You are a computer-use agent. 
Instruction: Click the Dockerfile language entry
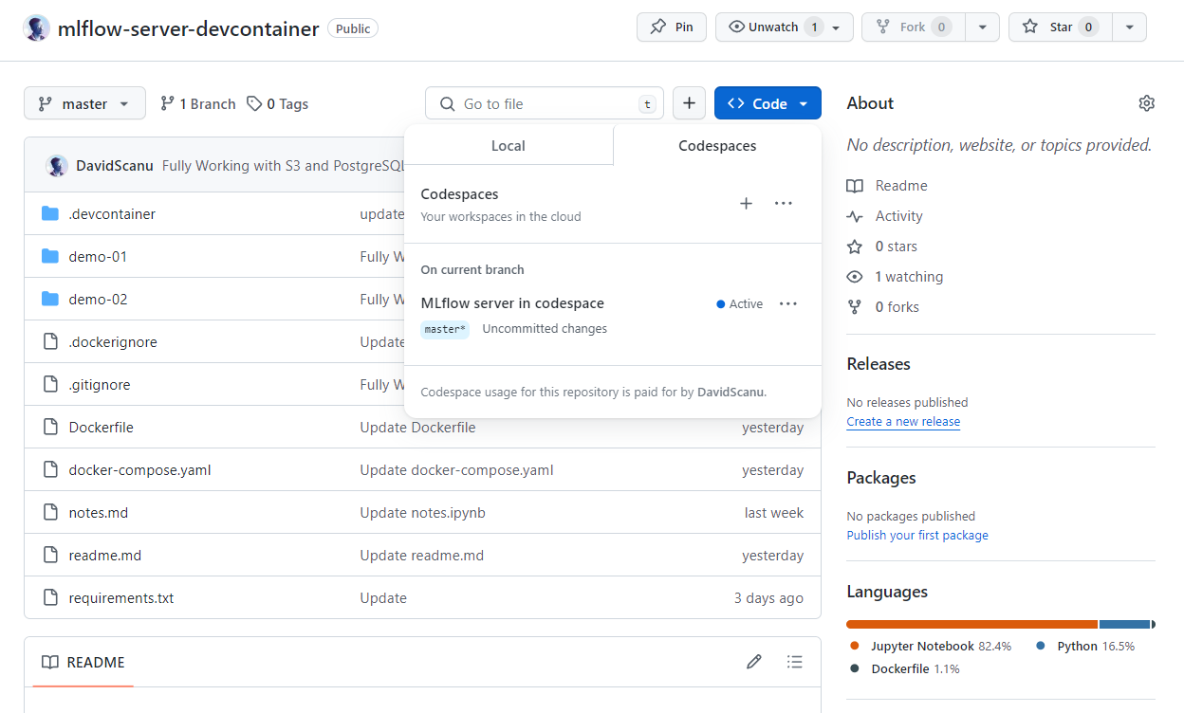[904, 668]
